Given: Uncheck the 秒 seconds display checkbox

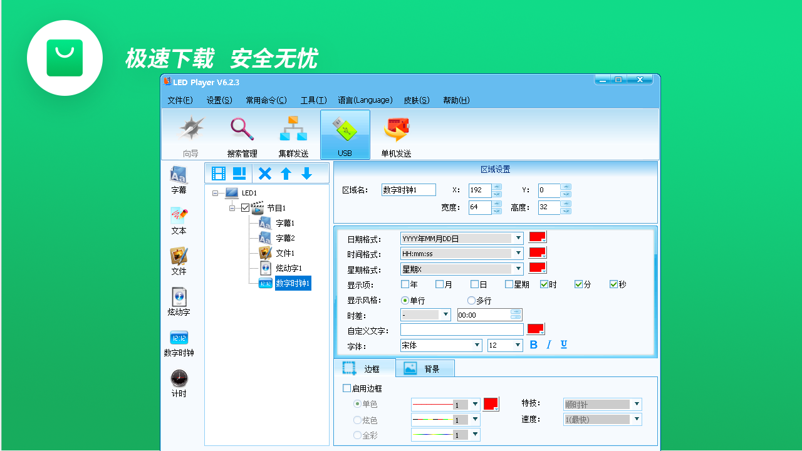Looking at the screenshot, I should point(614,284).
